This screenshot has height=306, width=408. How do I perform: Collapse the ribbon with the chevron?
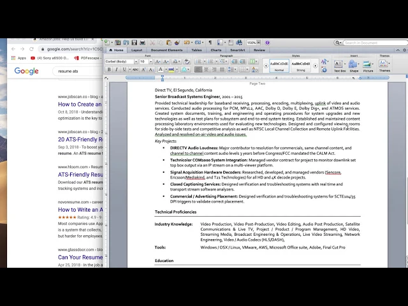coord(398,50)
